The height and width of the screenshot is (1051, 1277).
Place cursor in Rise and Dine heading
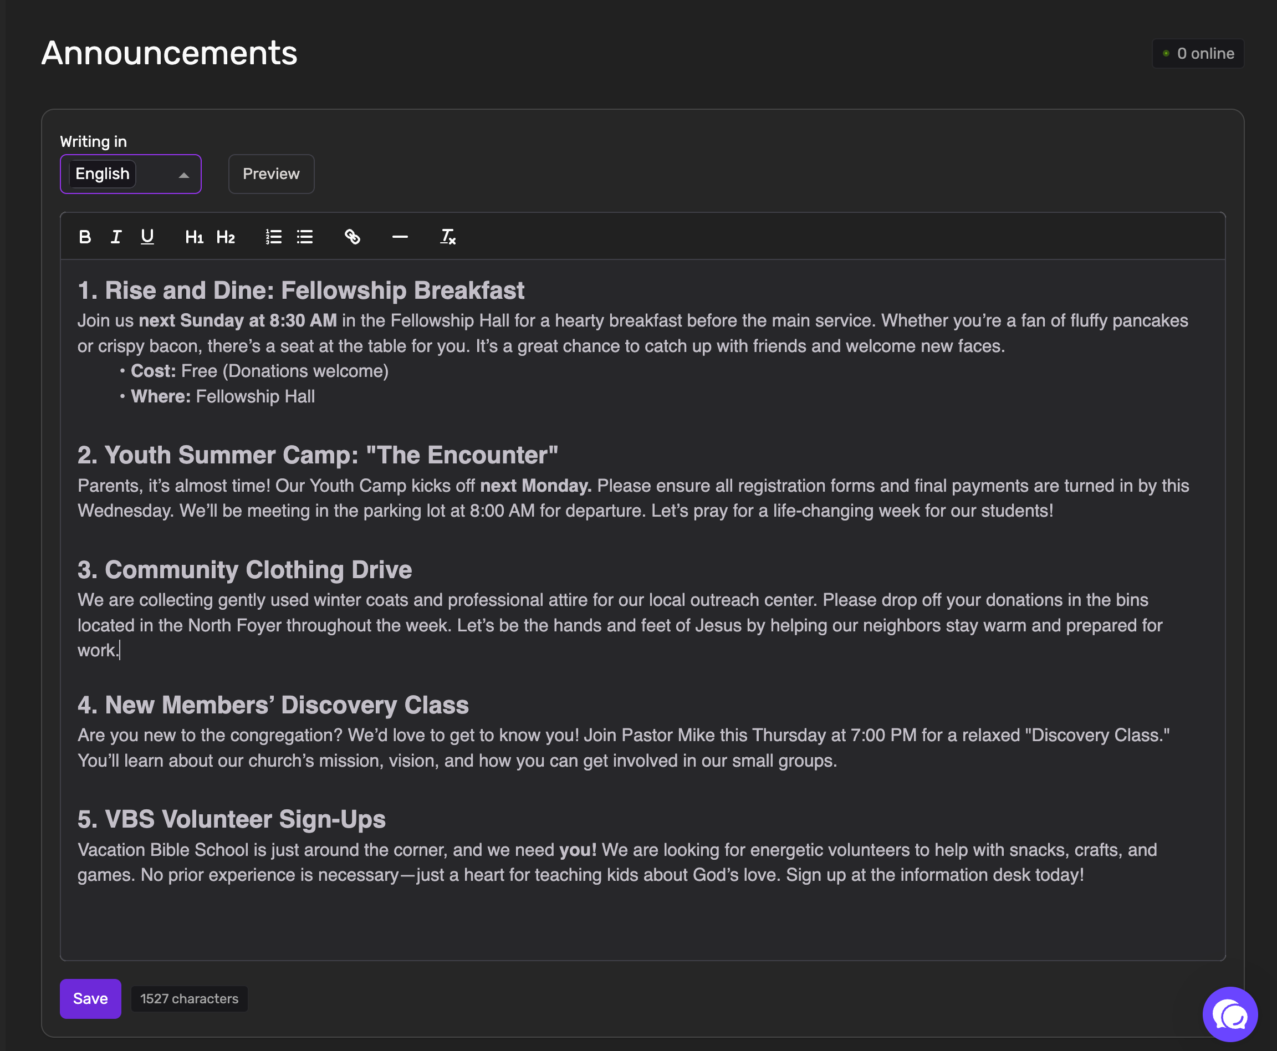point(301,290)
